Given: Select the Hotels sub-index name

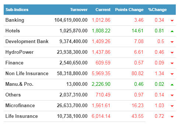Looking at the screenshot, I should pyautogui.click(x=13, y=31).
